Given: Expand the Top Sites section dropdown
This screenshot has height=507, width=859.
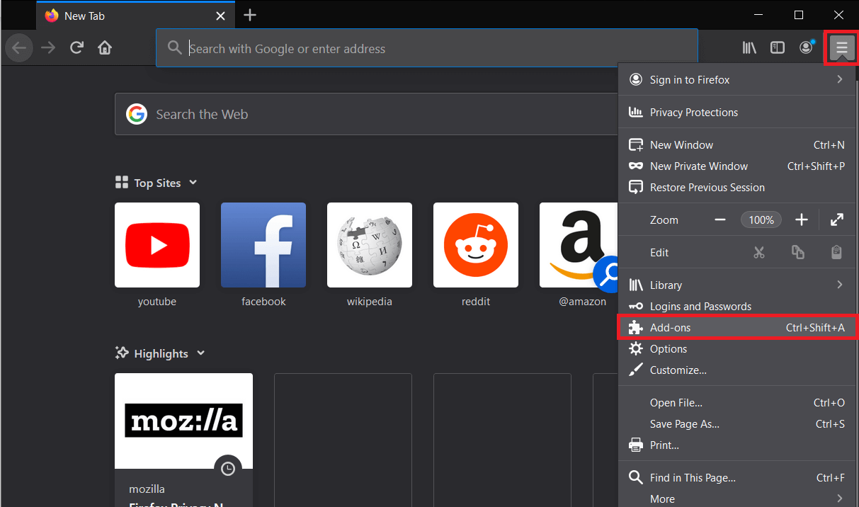Looking at the screenshot, I should (x=193, y=183).
